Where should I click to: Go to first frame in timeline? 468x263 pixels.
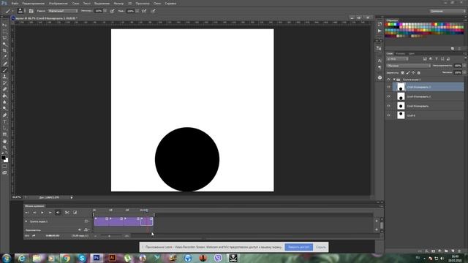point(27,213)
